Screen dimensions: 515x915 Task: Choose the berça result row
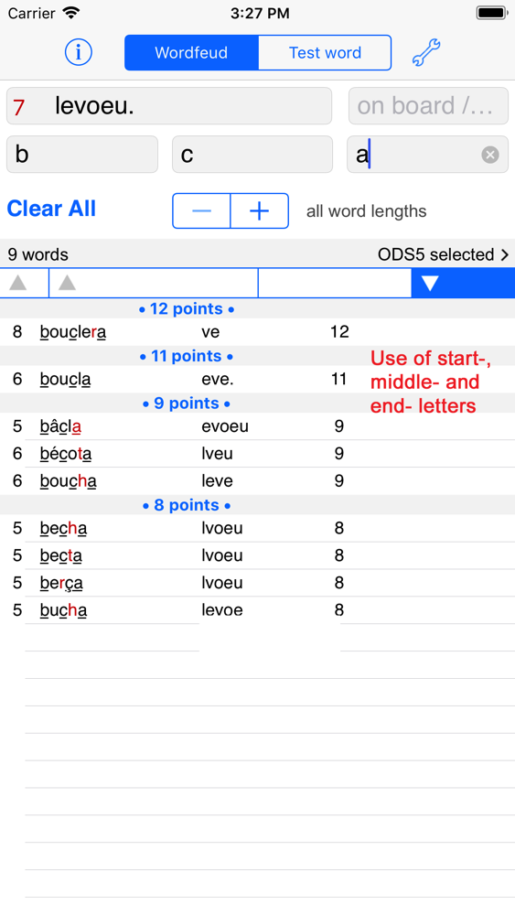click(x=257, y=583)
